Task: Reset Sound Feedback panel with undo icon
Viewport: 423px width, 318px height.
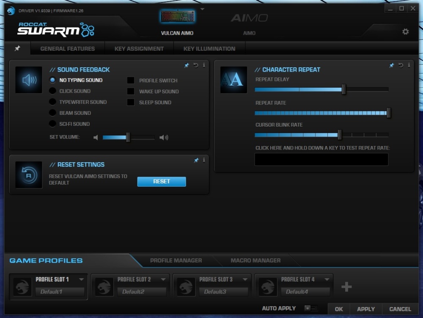Action: (x=195, y=65)
